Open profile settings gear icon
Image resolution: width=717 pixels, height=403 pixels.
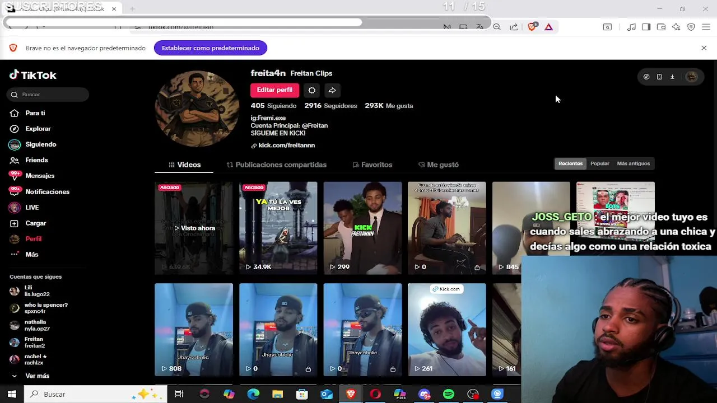[x=312, y=90]
